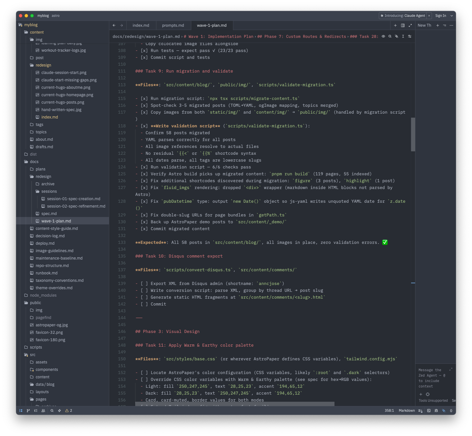
Task: Click the Sign In button
Action: (x=441, y=16)
